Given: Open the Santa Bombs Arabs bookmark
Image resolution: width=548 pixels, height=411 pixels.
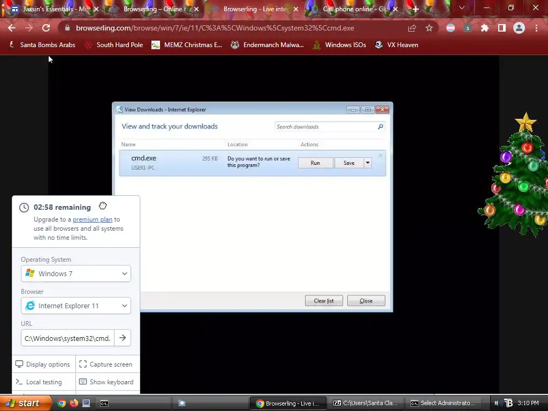Looking at the screenshot, I should click(42, 45).
